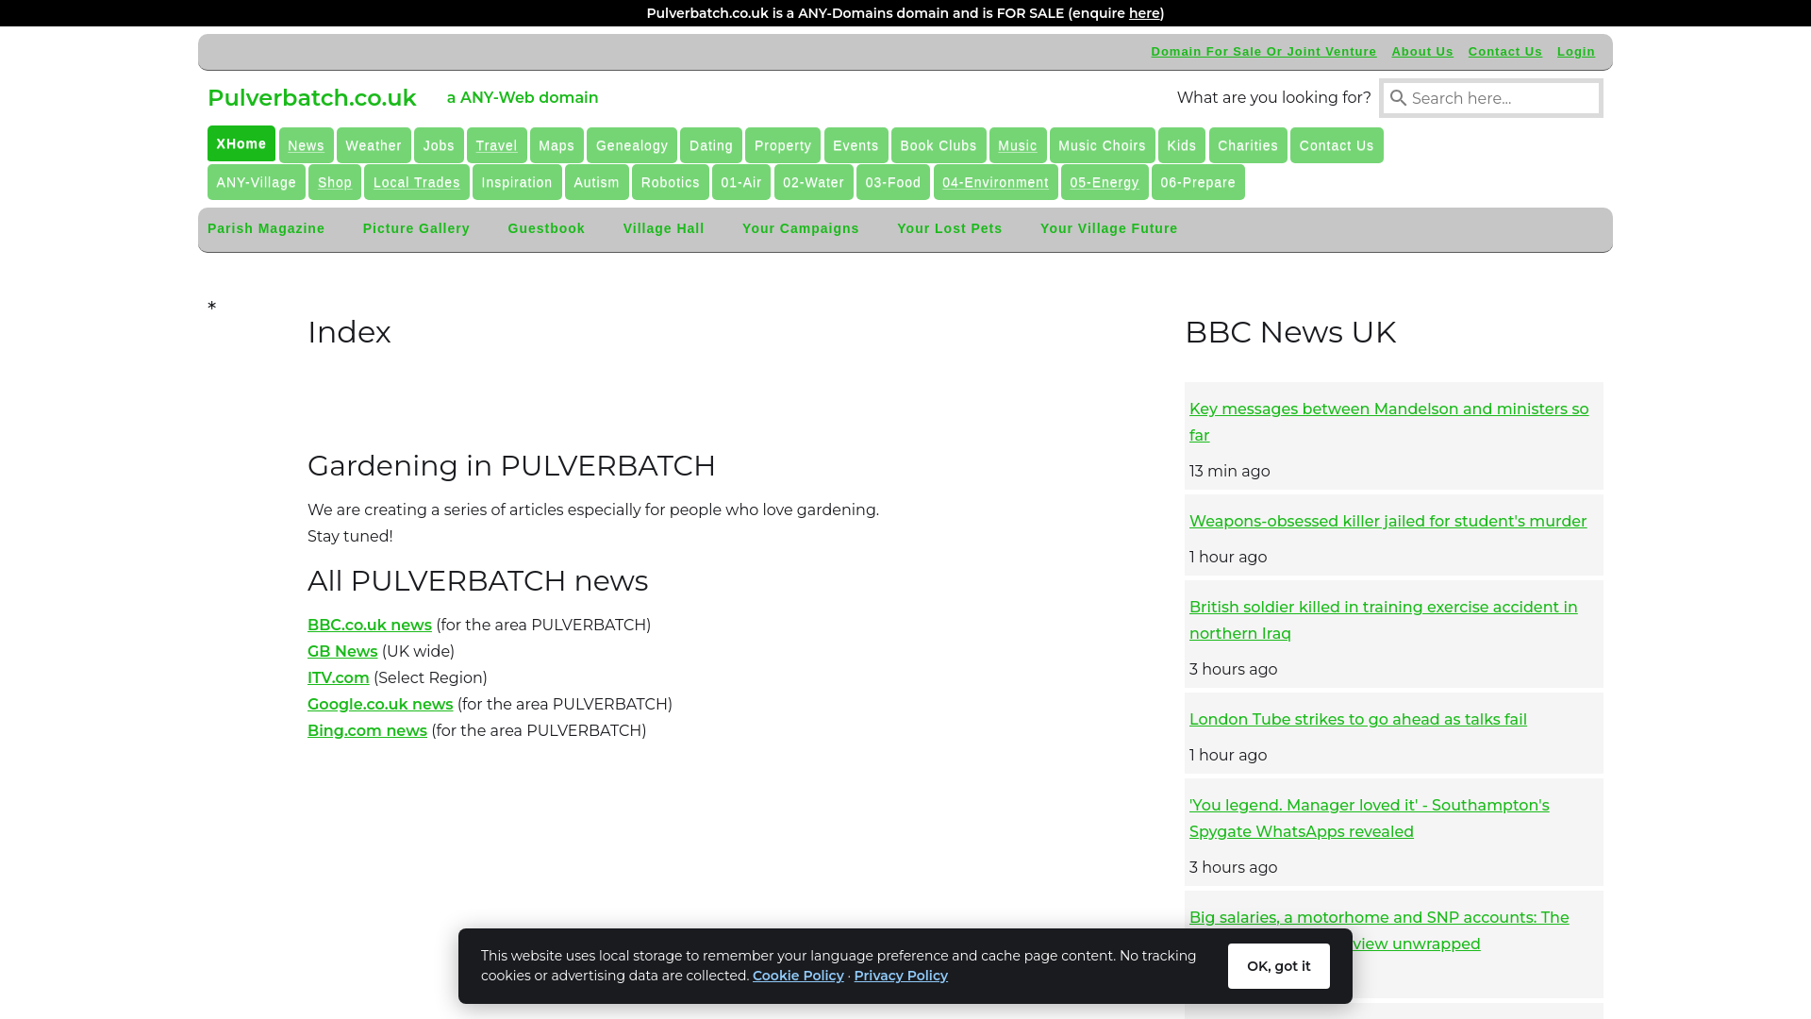The image size is (1811, 1019).
Task: Open the Property menu item
Action: pos(783,145)
